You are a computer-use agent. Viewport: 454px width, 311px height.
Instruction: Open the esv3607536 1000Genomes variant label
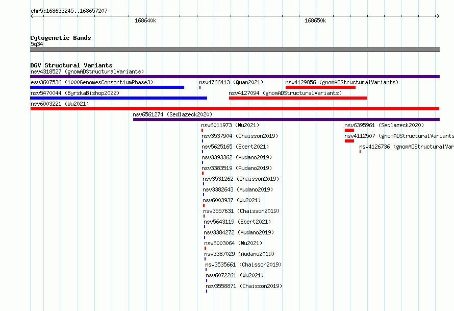[x=92, y=82]
